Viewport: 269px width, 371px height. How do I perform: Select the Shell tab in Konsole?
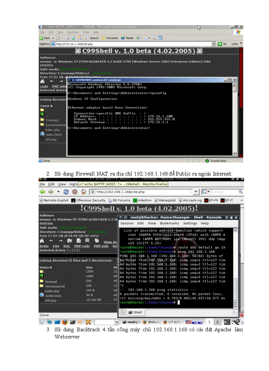click(x=135, y=312)
